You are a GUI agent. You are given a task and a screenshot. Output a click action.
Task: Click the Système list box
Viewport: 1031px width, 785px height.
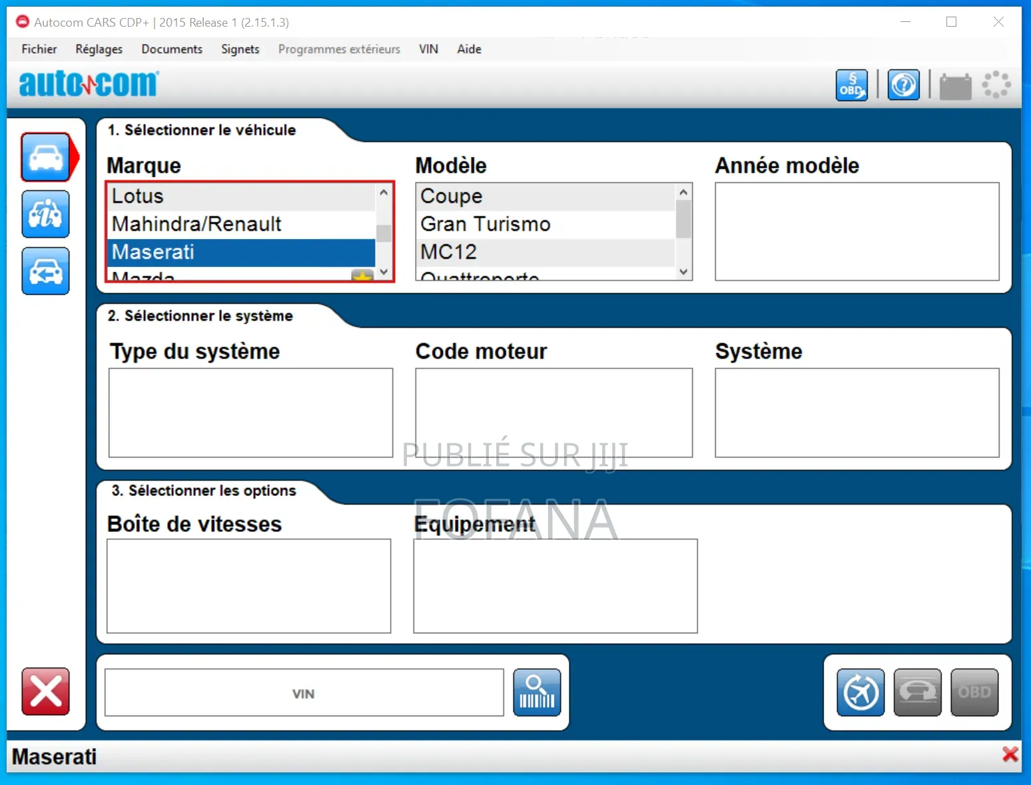857,413
